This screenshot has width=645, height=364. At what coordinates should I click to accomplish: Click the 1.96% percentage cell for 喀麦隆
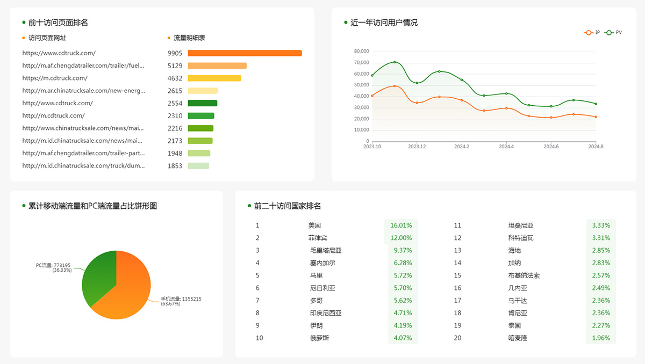600,338
